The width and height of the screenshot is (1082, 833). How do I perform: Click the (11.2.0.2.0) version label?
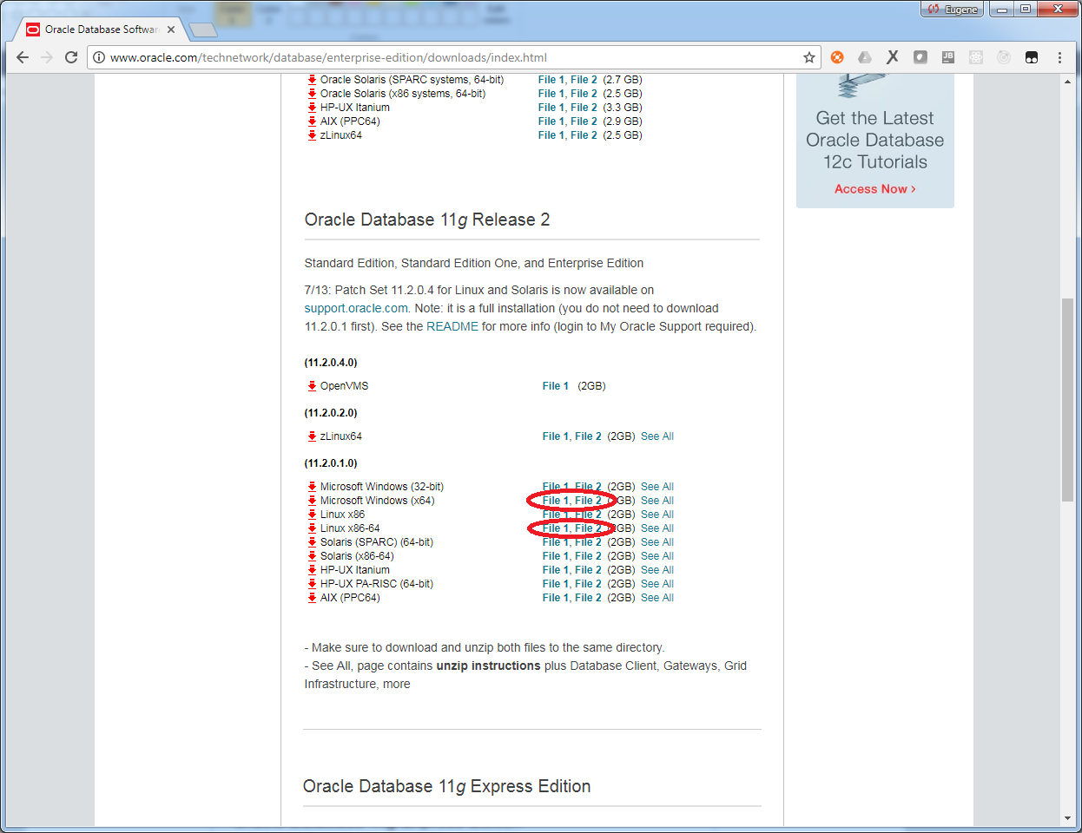point(331,413)
